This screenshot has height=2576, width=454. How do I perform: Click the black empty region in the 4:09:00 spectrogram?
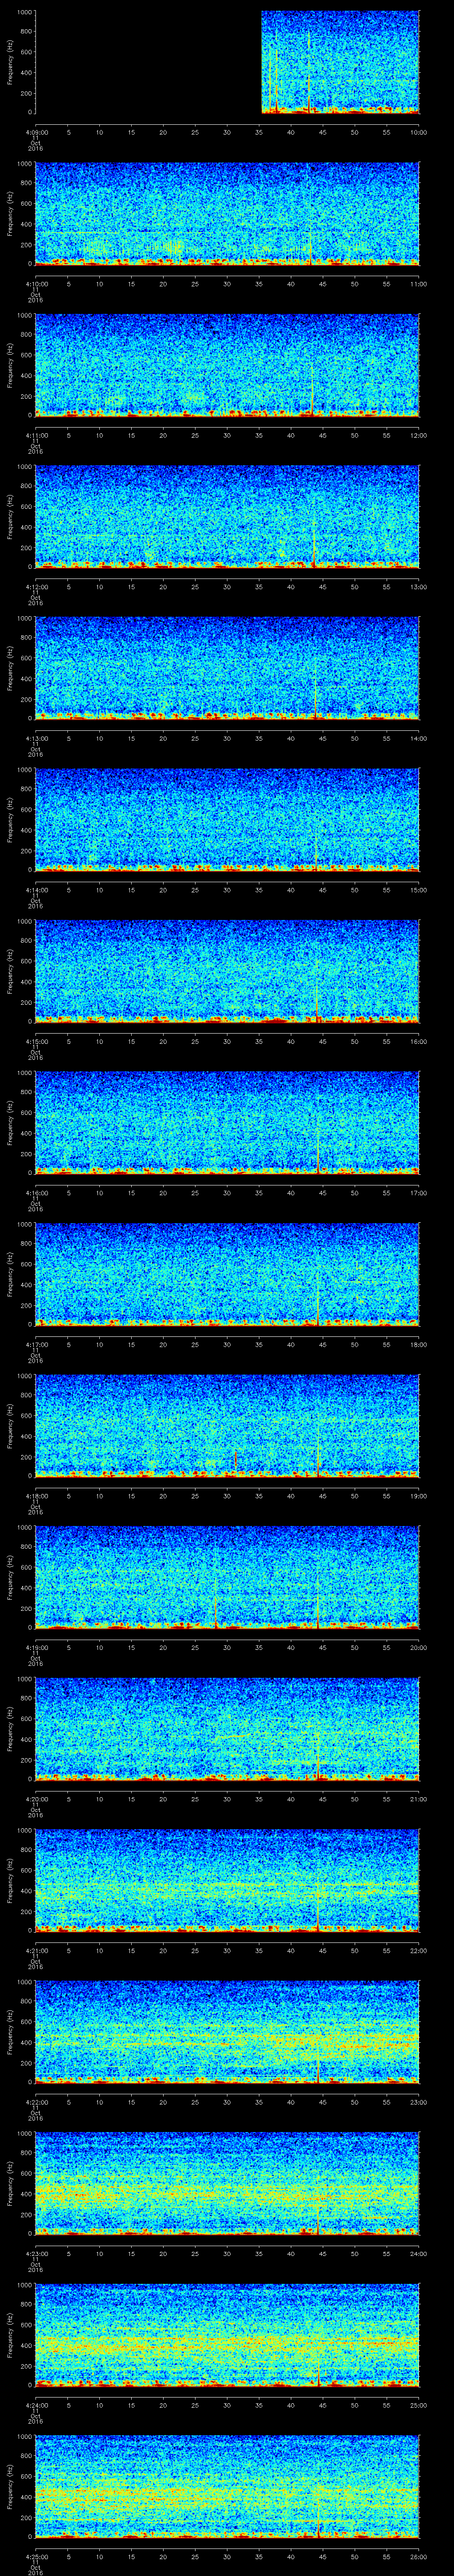pyautogui.click(x=148, y=62)
